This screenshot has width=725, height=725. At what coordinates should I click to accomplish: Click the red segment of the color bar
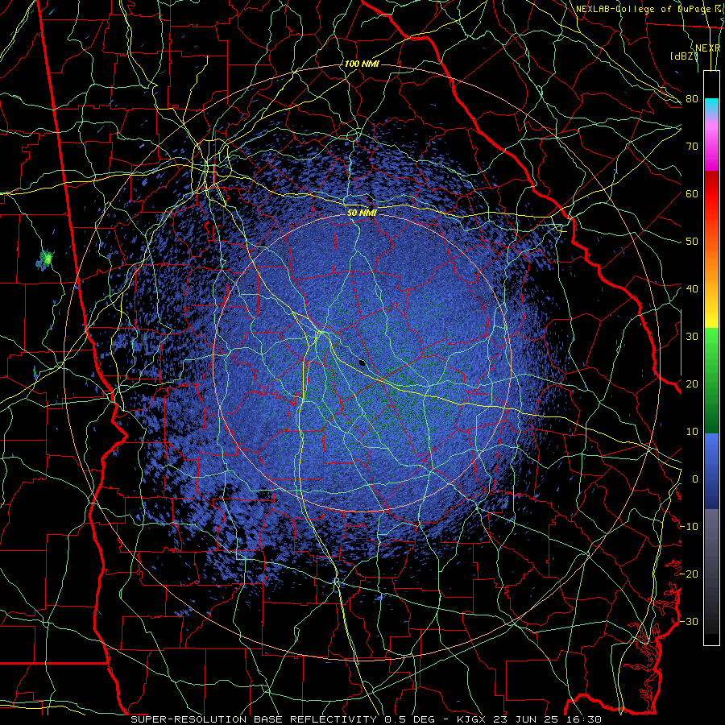(711, 194)
